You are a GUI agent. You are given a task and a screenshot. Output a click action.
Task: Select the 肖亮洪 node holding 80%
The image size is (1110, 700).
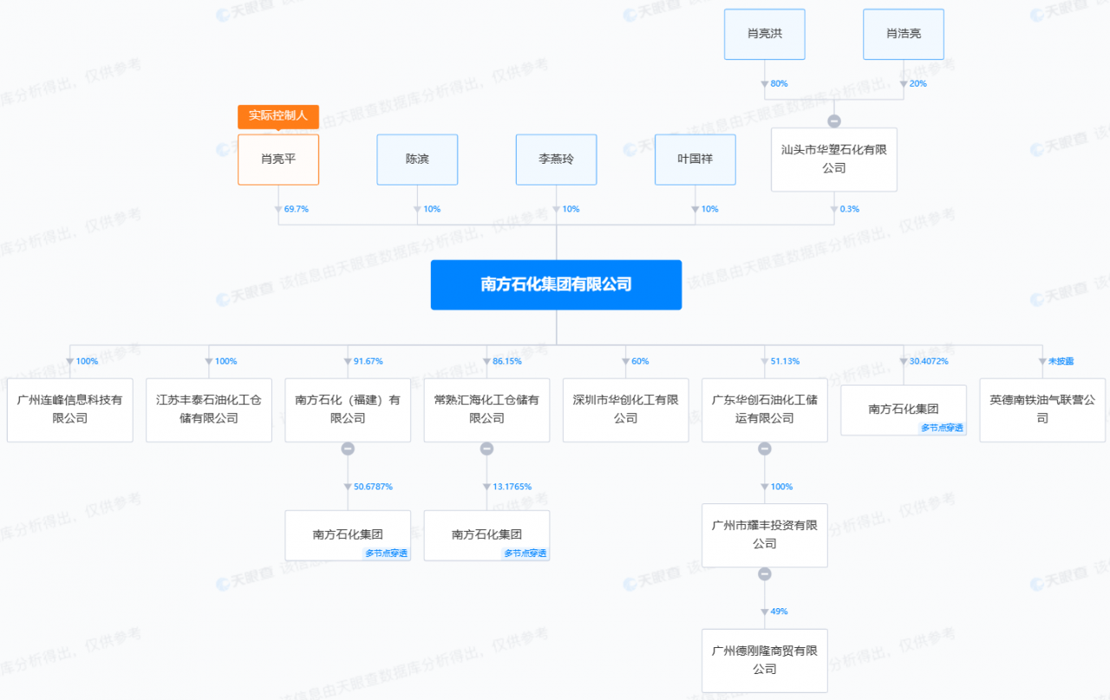[764, 35]
